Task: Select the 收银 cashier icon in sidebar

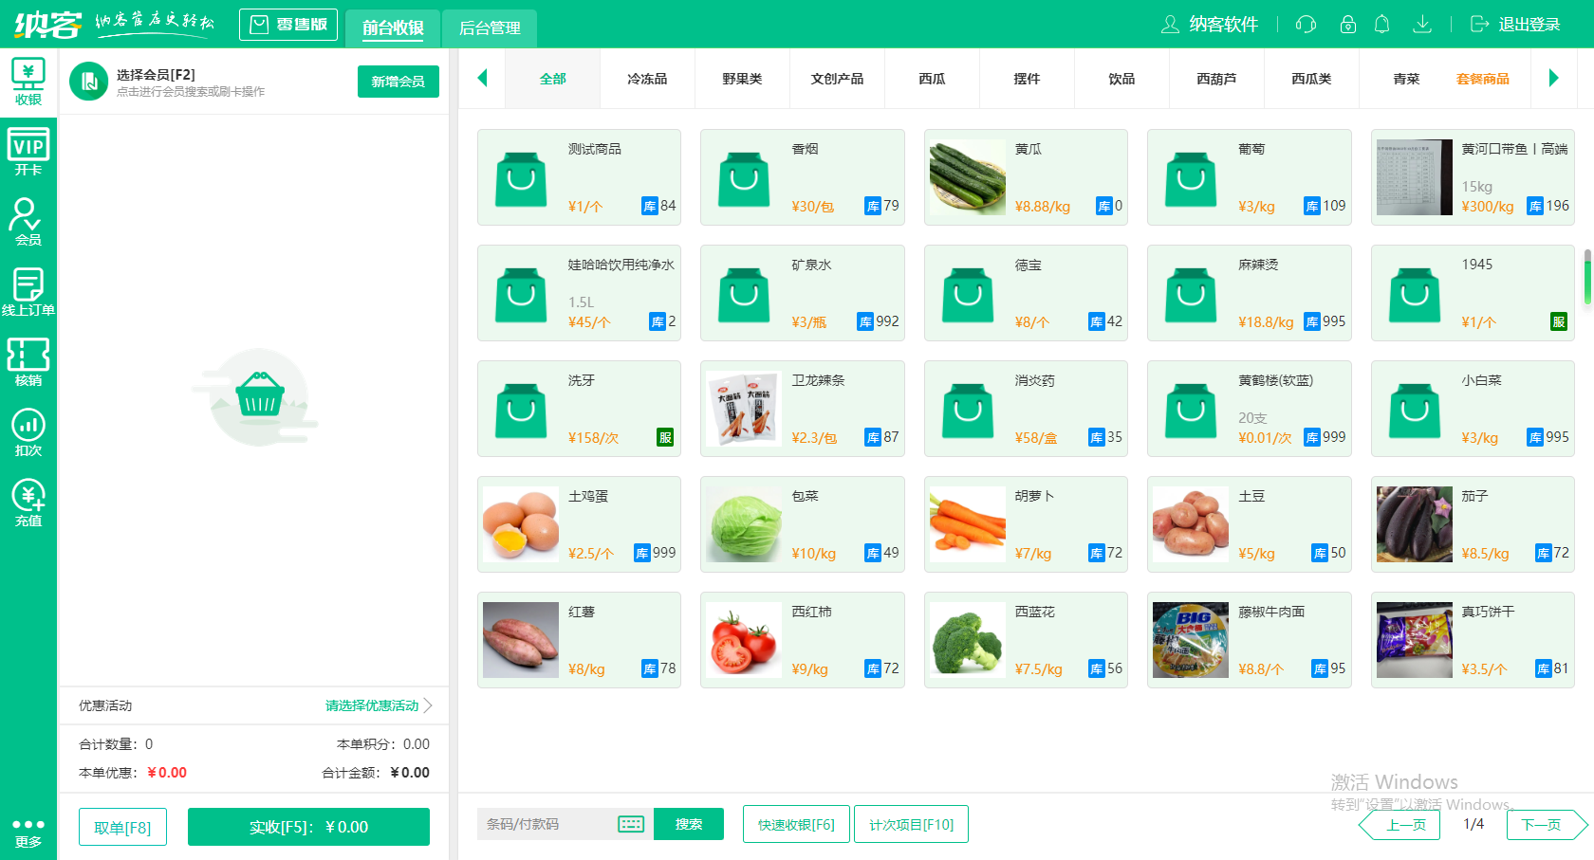Action: [28, 81]
